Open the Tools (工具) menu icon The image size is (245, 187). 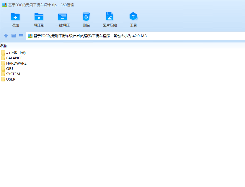click(x=133, y=17)
